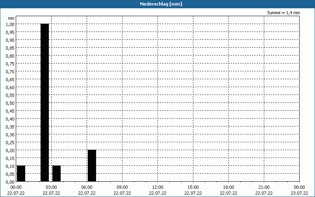The image size is (315, 197).
Task: Click the y-axis value 0,05
Action: click(x=10, y=174)
